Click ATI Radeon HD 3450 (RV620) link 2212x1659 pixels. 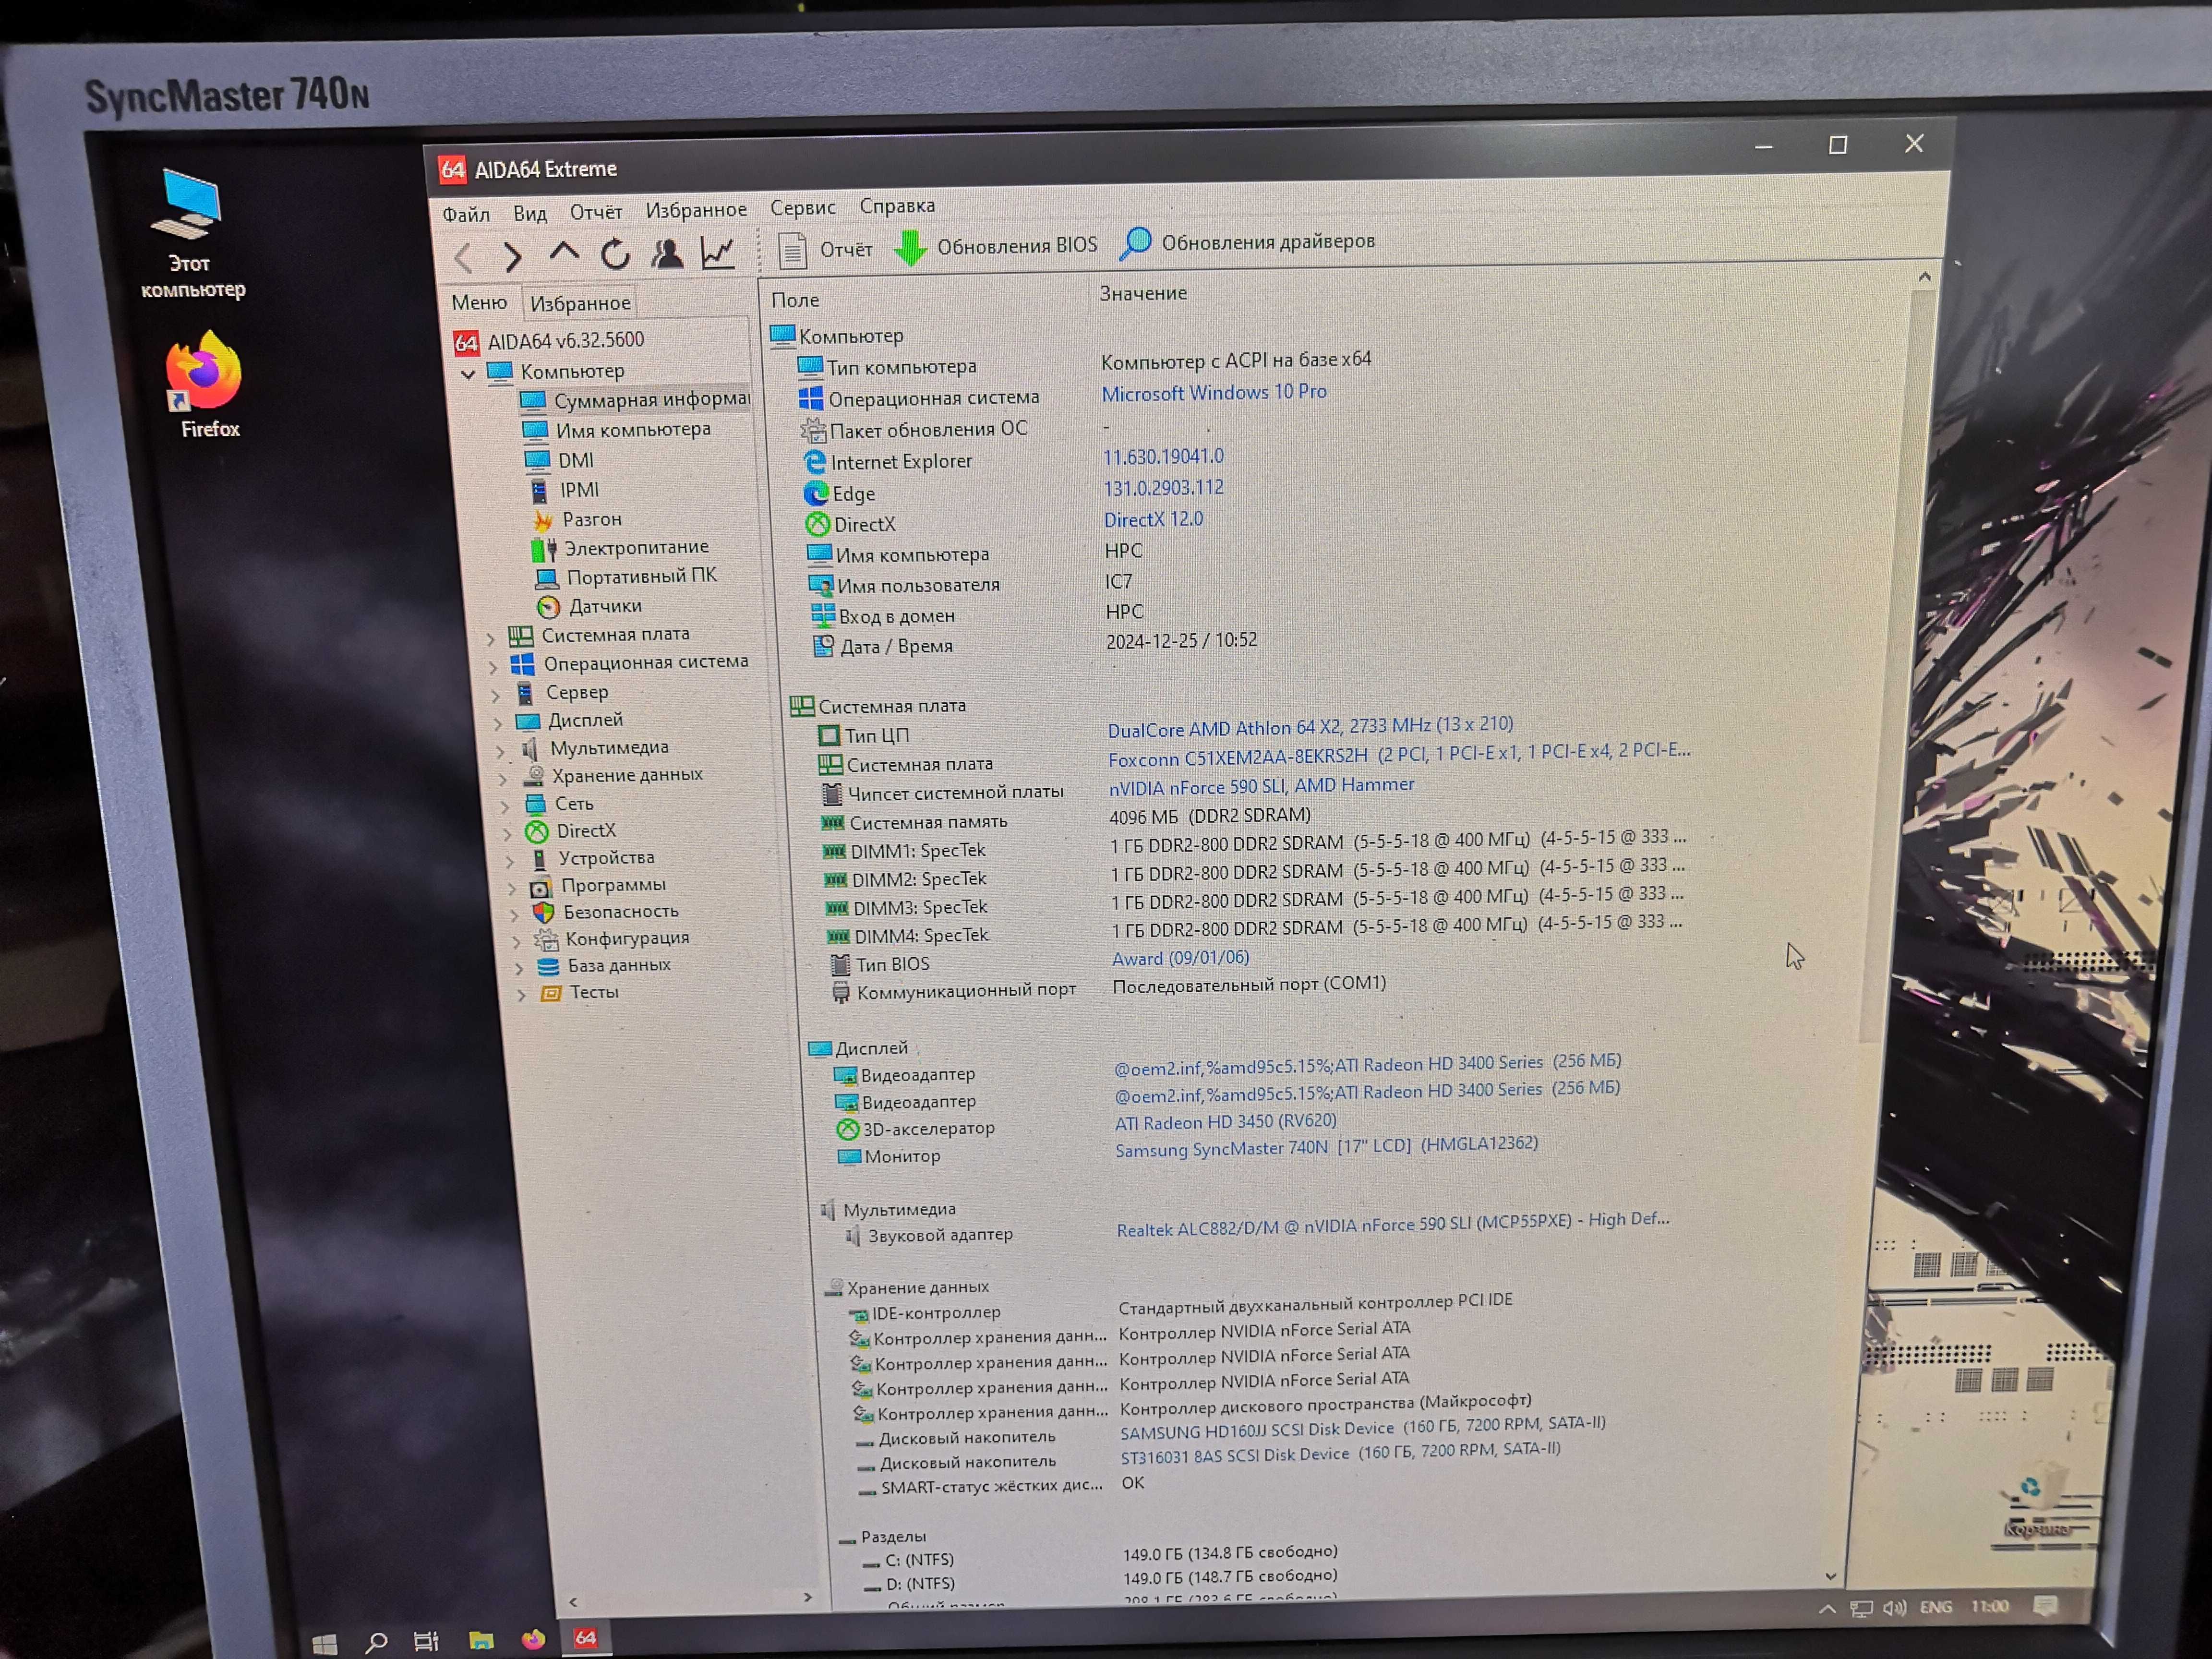pyautogui.click(x=1225, y=1122)
